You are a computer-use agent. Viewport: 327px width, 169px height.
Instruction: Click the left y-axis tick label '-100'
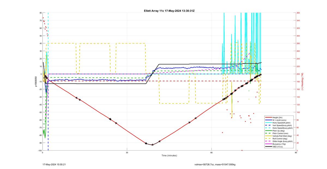(x=40, y=151)
